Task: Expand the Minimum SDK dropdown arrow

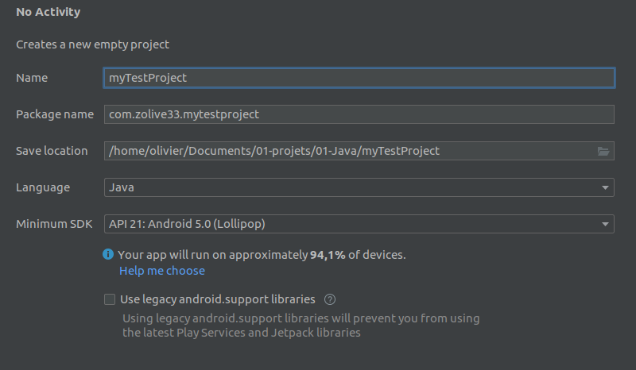Action: pos(605,224)
